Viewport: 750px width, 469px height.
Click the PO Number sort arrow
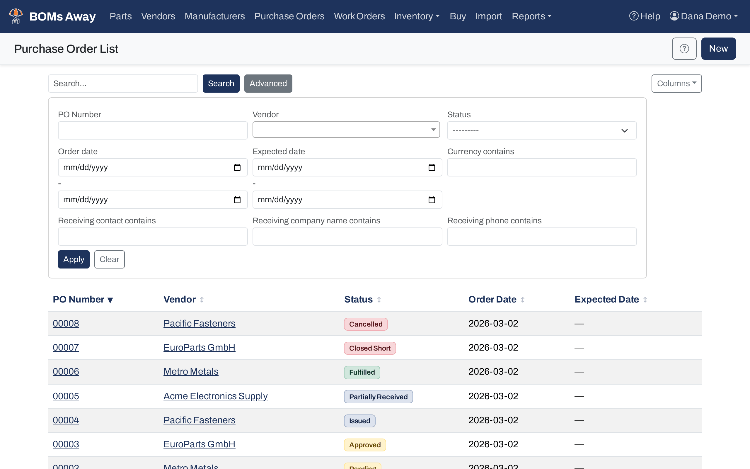pyautogui.click(x=110, y=300)
